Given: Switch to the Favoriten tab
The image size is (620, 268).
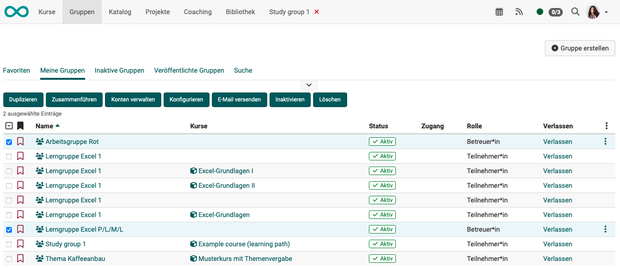Looking at the screenshot, I should (17, 70).
